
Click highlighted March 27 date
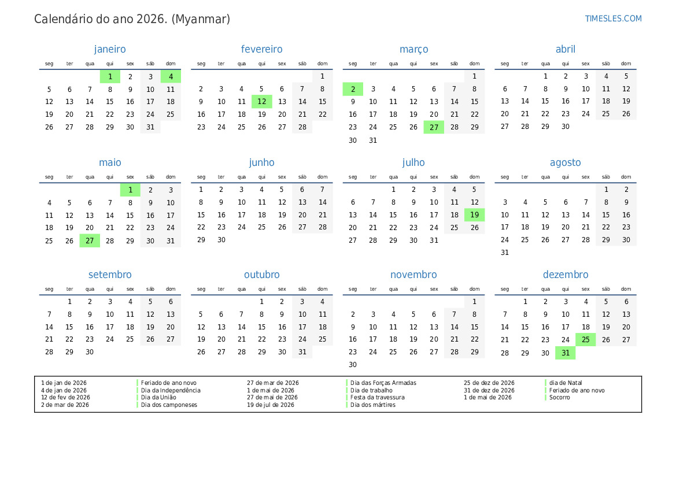pos(434,127)
